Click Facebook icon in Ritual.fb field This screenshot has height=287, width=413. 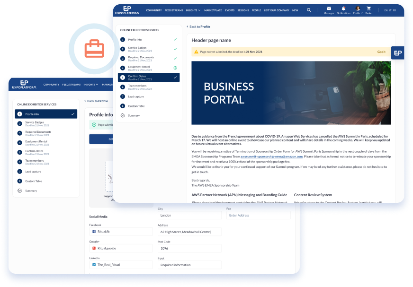click(x=94, y=232)
